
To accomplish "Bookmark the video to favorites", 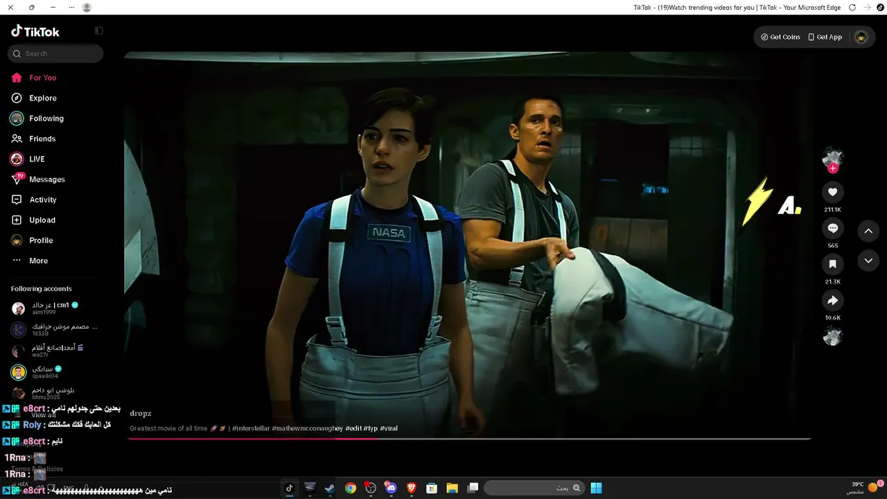I will tap(833, 264).
